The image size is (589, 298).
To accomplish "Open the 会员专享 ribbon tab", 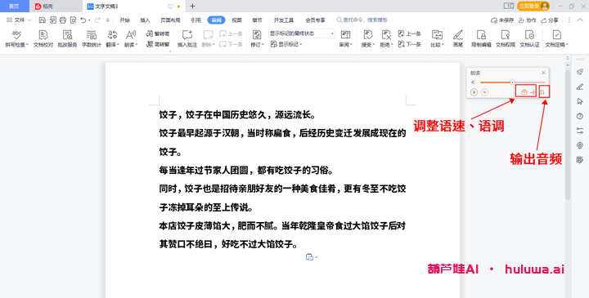I will 315,20.
